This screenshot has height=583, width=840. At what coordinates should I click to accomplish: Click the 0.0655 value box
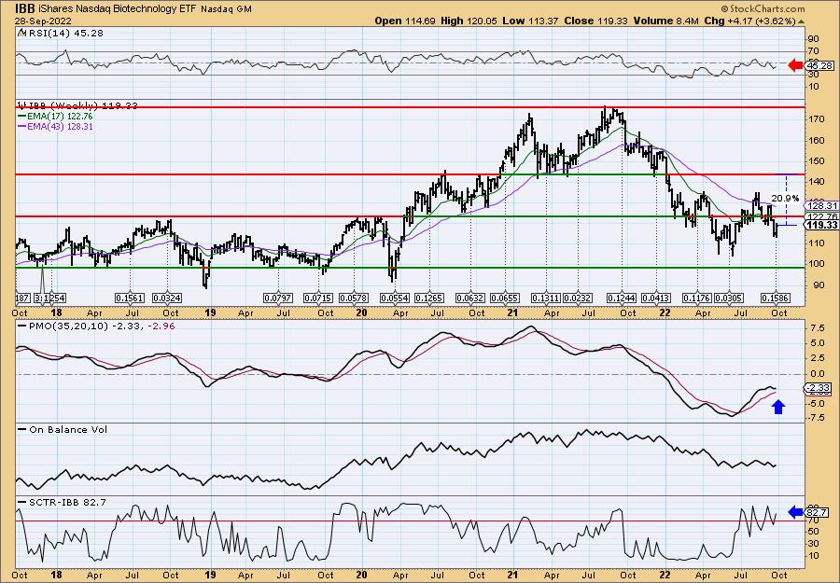505,298
